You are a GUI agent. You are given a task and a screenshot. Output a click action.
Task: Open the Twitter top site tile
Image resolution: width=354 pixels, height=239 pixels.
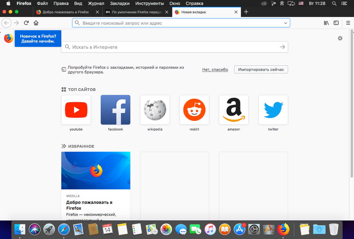(x=273, y=110)
